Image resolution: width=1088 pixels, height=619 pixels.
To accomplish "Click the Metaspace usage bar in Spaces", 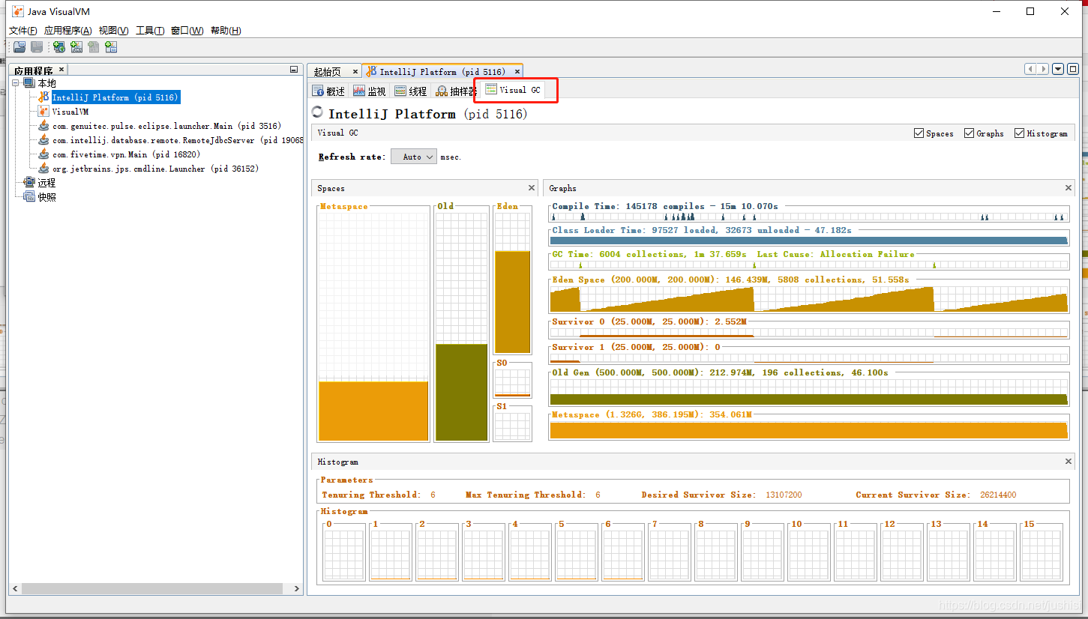I will (x=373, y=411).
